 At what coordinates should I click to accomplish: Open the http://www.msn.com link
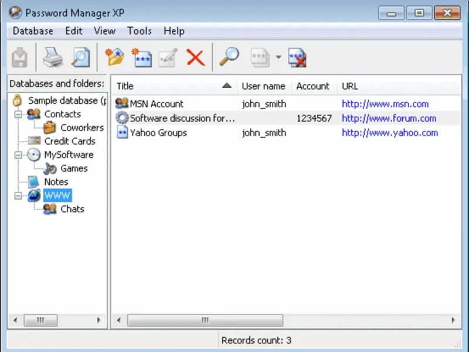point(385,104)
